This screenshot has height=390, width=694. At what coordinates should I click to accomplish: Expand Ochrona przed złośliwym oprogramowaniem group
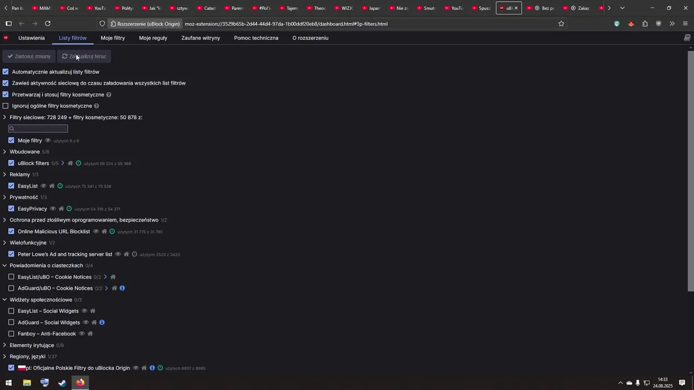5,220
